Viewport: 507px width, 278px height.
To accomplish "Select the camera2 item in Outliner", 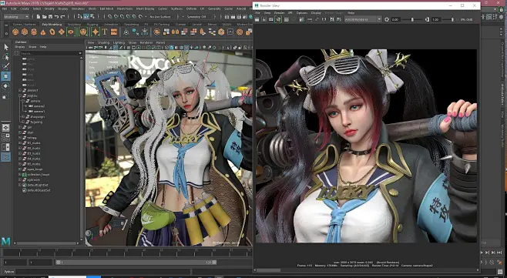I will click(39, 106).
